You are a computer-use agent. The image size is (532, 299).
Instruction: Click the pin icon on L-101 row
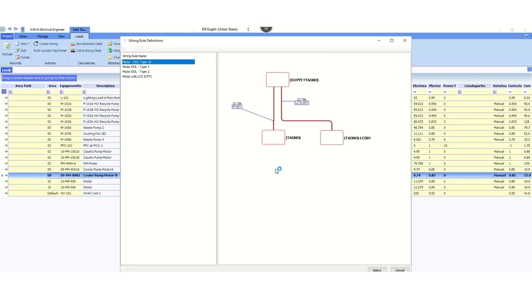6,98
